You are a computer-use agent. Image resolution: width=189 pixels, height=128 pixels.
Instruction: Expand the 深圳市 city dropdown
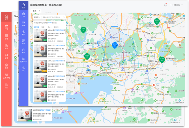(x=37, y=17)
